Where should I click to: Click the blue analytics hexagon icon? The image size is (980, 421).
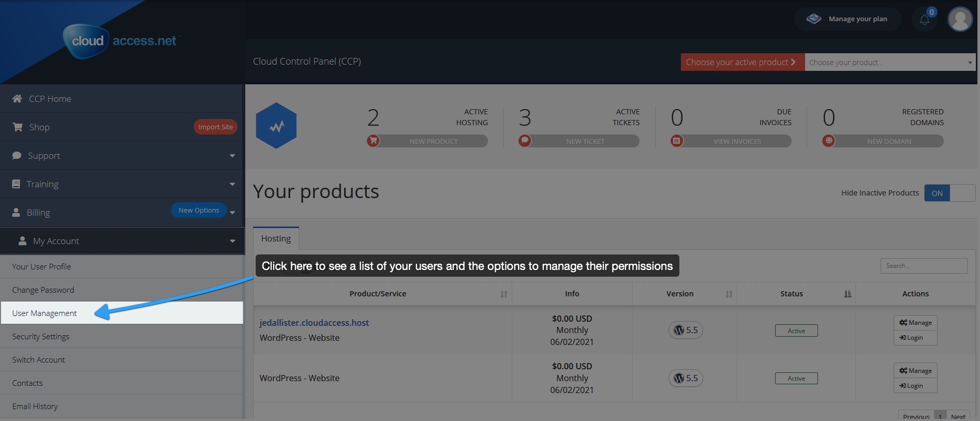tap(276, 126)
